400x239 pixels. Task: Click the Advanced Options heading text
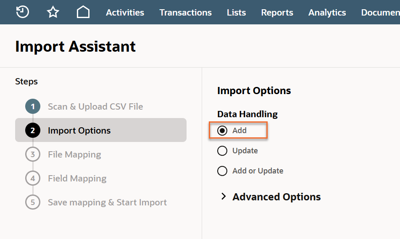[276, 197]
